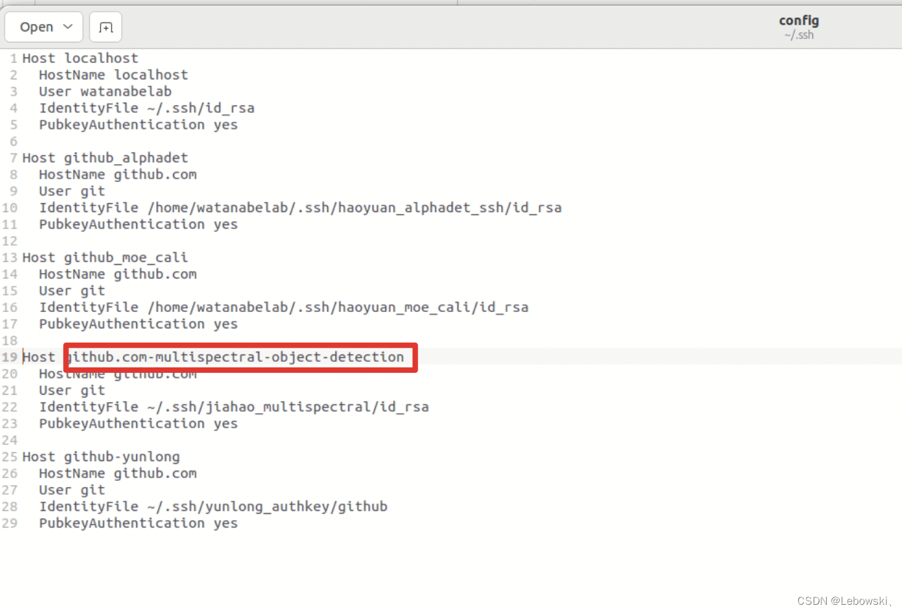The height and width of the screenshot is (613, 902).
Task: Click the haoyuan_alphadet_ssh IdentityFile line
Action: click(300, 207)
